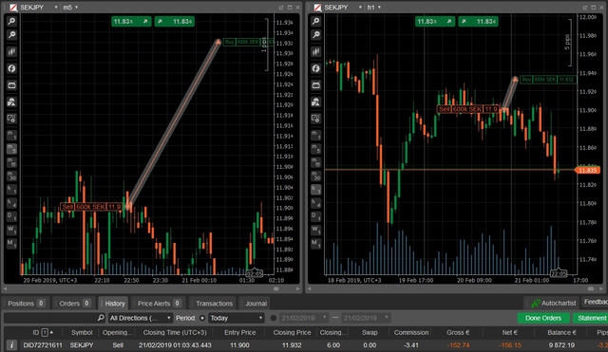Take chartshot using h1 chart camera icon
608x352 pixels.
pos(316,119)
